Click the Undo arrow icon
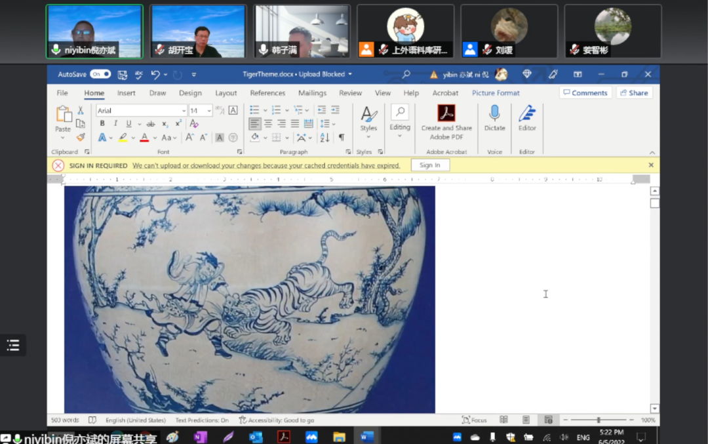 click(x=155, y=75)
